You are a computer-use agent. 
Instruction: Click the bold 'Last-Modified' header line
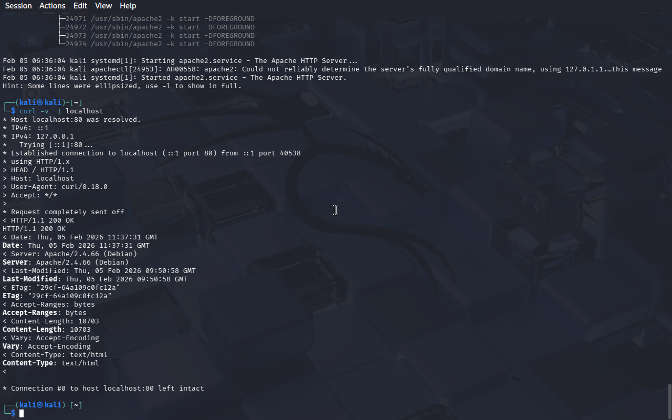[x=95, y=279]
